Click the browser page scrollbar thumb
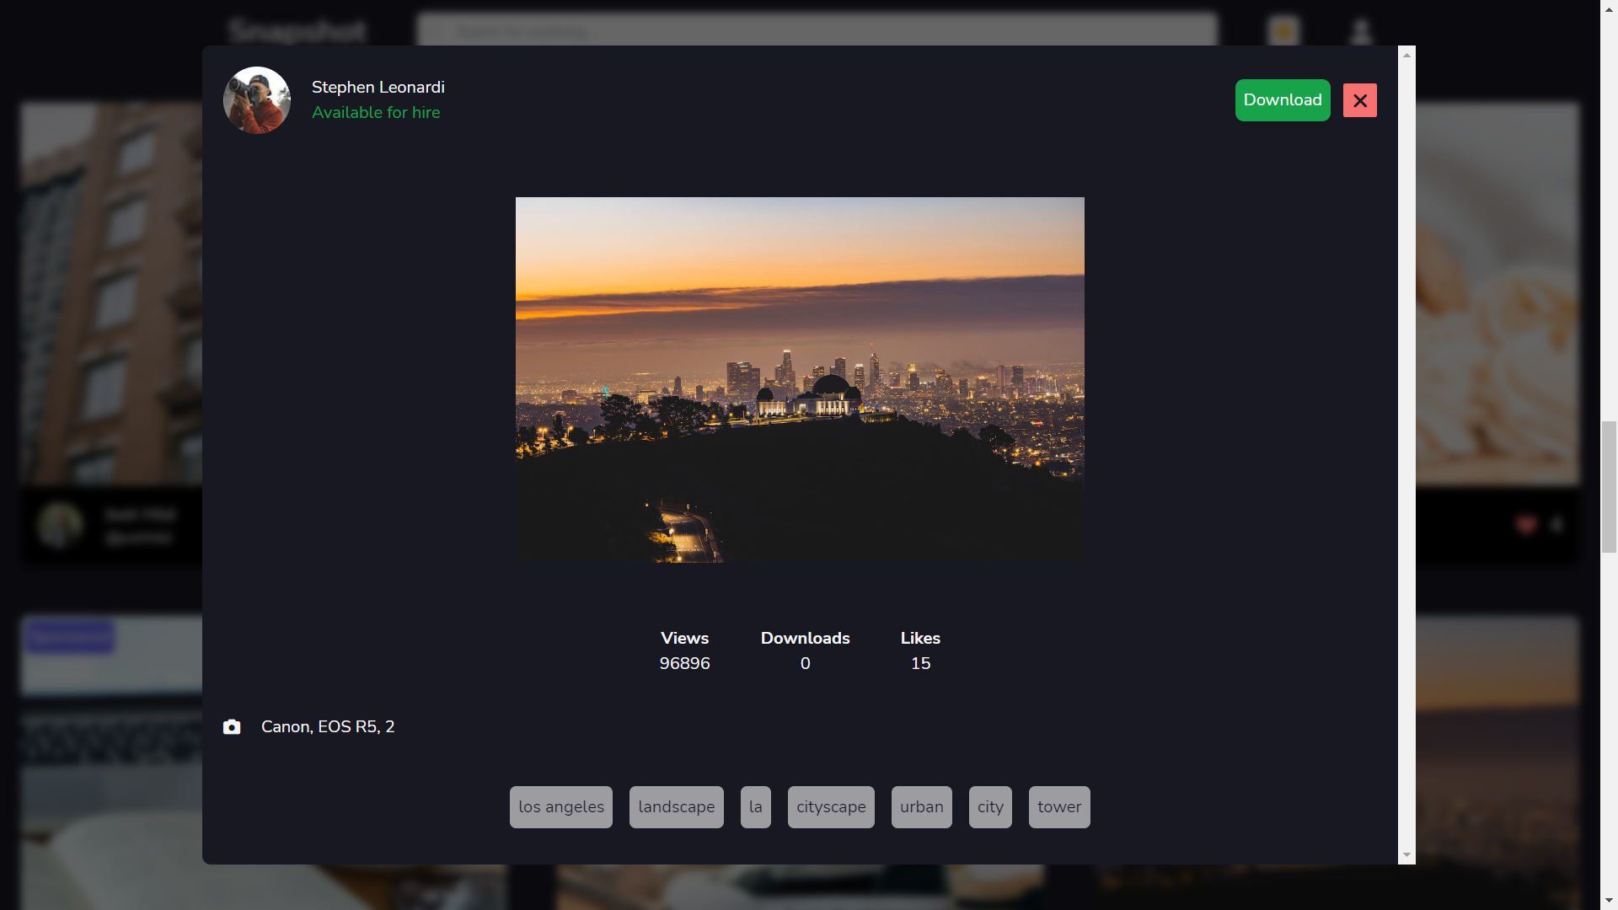The image size is (1618, 910). [x=1609, y=487]
